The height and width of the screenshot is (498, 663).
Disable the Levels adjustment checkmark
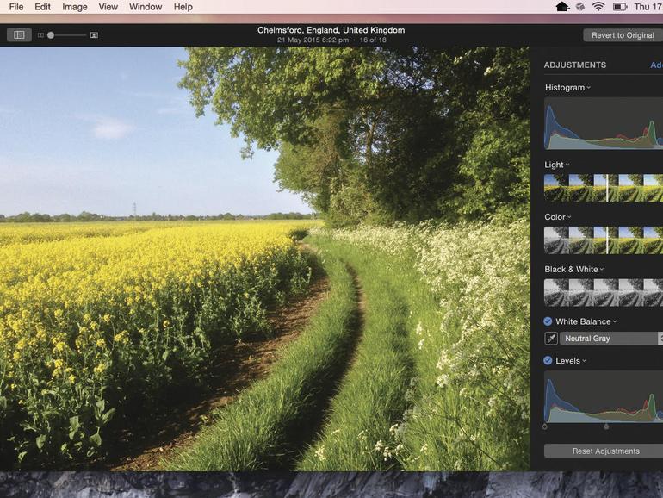(x=548, y=361)
